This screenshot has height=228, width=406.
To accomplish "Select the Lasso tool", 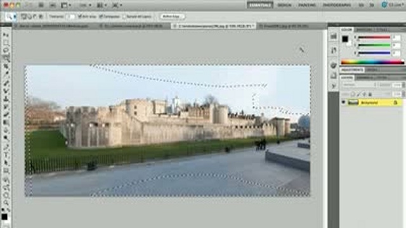I will (x=6, y=50).
